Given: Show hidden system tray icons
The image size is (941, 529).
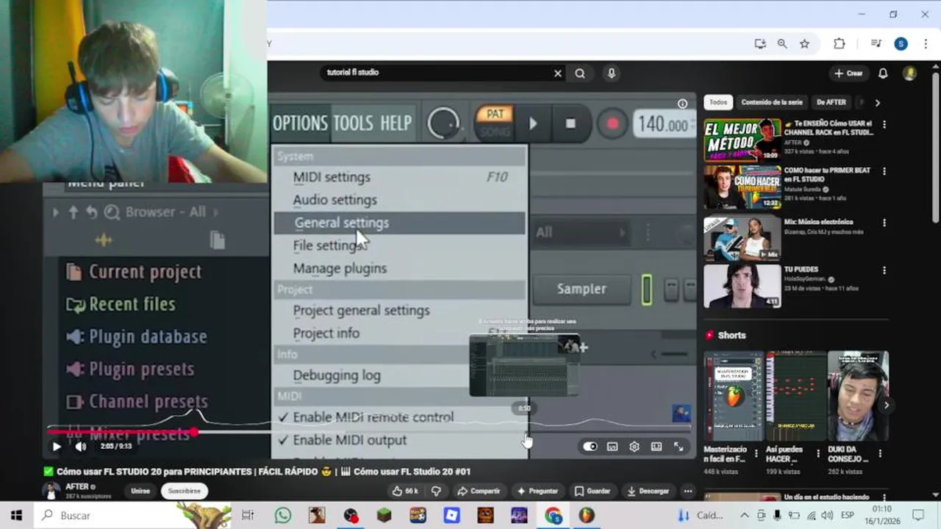Looking at the screenshot, I should 744,516.
